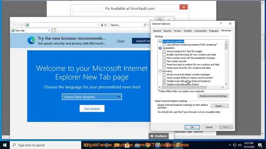266x149 pixels.
Task: Select the Advanced tab
Action: coord(226,30)
